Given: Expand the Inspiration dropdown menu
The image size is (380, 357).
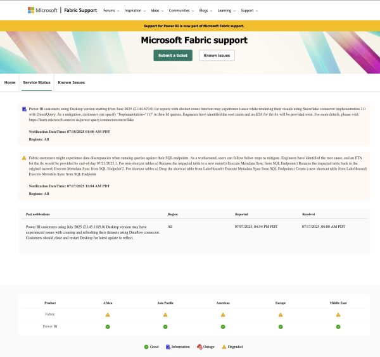Looking at the screenshot, I should point(135,11).
